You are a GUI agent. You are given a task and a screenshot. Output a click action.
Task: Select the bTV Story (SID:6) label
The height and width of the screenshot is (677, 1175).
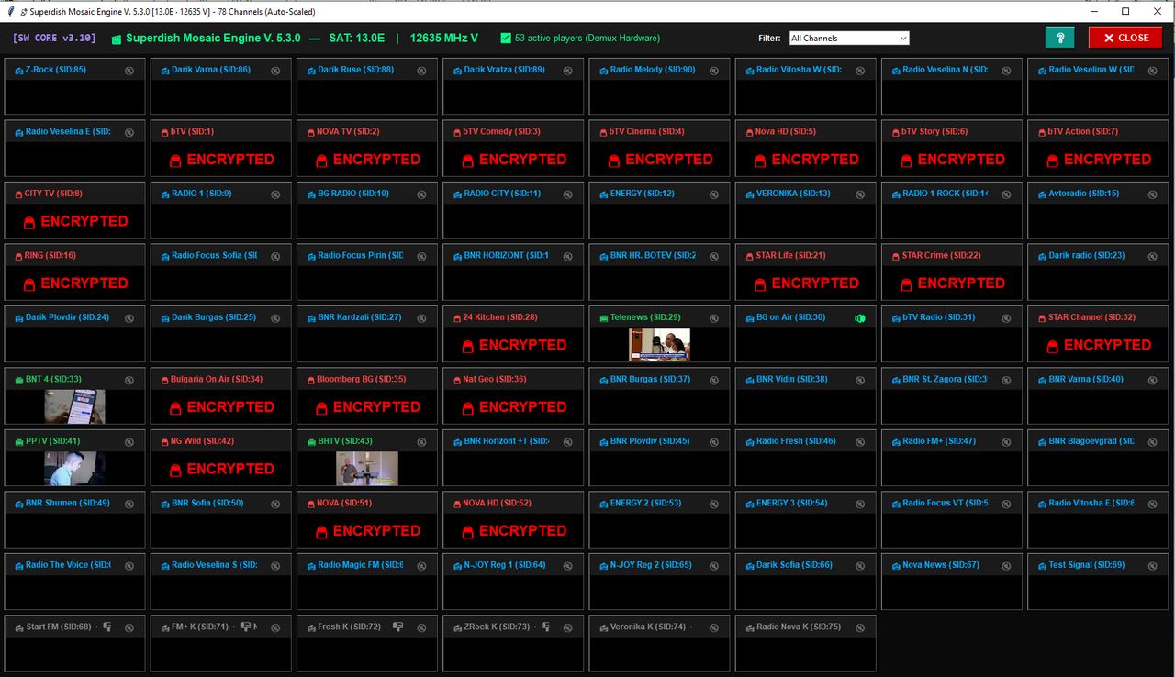(x=934, y=132)
